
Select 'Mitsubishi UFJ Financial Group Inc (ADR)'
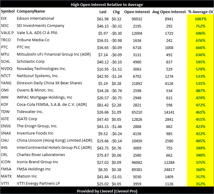(x=54, y=54)
